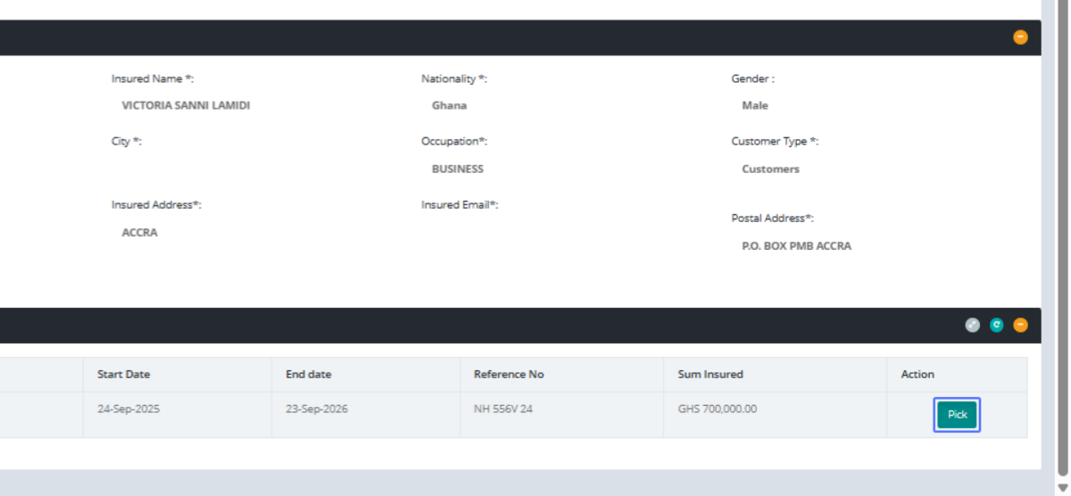Click the Insured Name field VICTORIA SANNI LAMIDI
Screen dimensions: 1071x496
tap(186, 105)
